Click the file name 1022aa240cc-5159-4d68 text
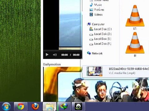The image size is (149, 111). pos(129,69)
